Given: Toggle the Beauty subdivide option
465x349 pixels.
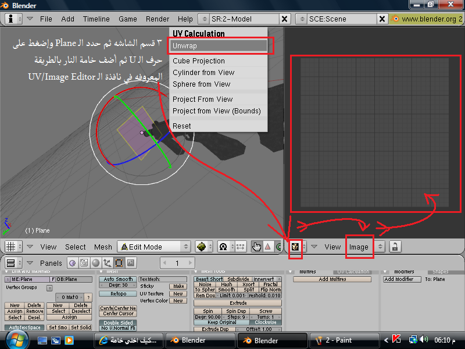Looking at the screenshot, I should [x=202, y=279].
